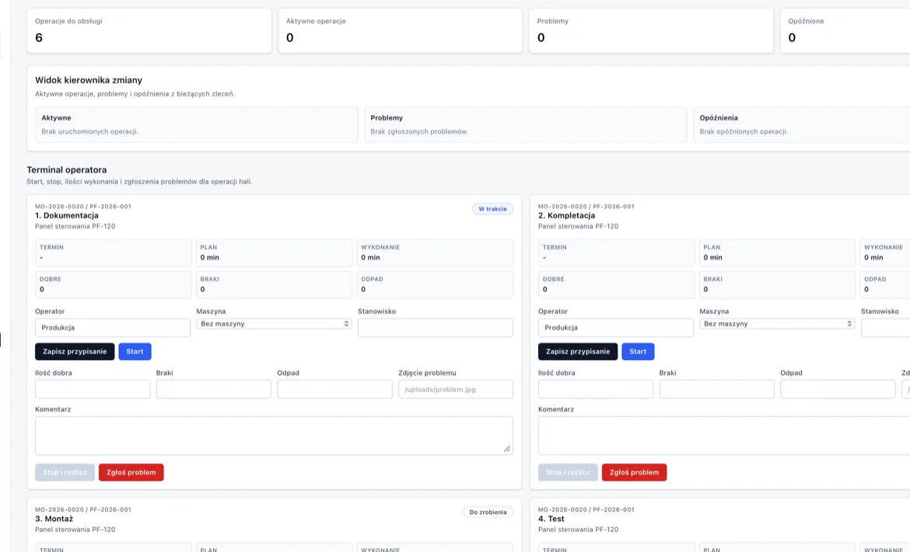
Task: Save assignment in Dokumentacja card
Action: 75,351
